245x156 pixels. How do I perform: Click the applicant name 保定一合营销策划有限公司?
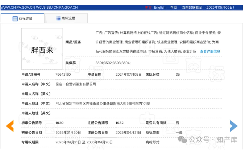click(x=76, y=84)
